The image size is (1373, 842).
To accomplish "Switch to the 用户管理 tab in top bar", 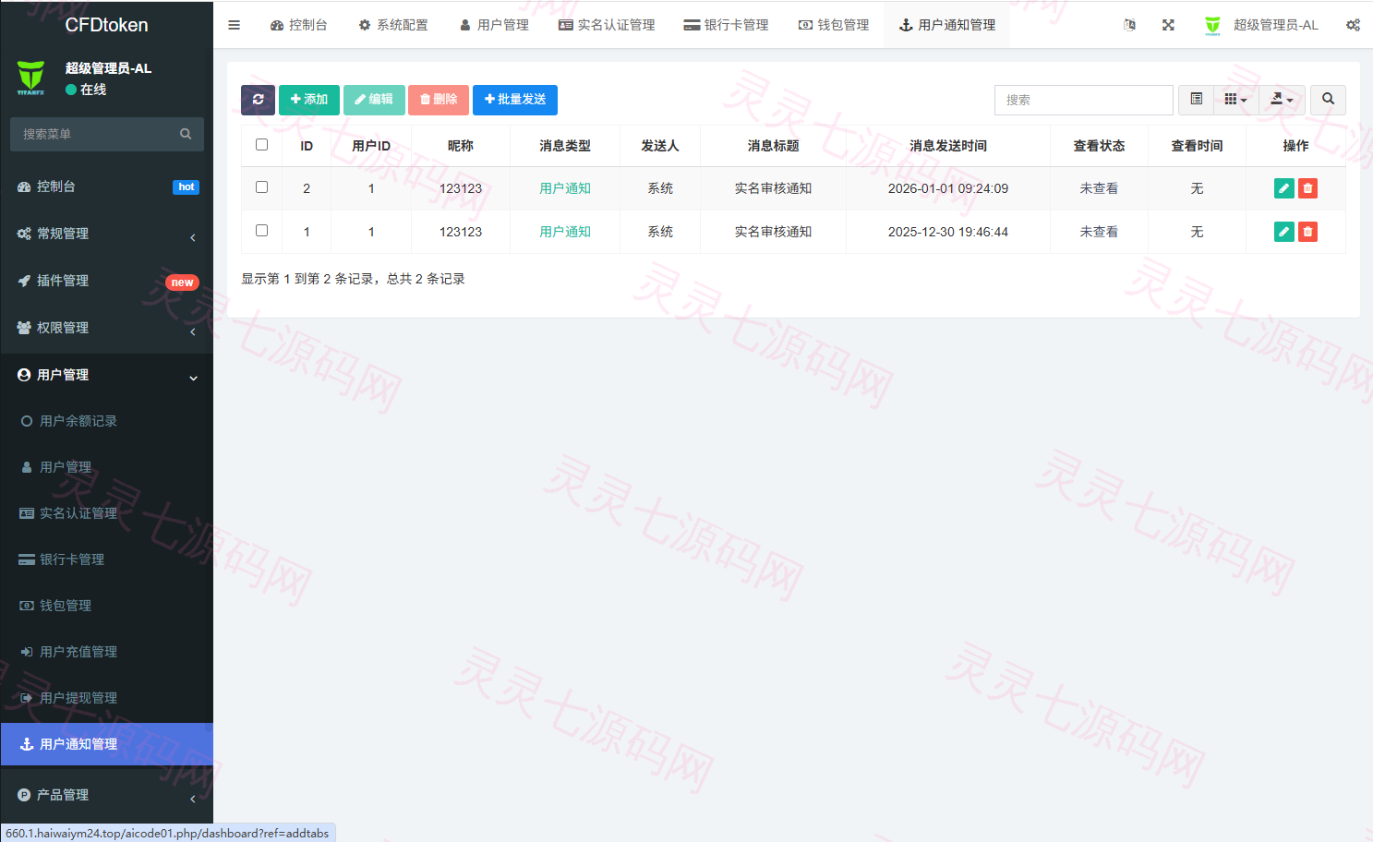I will point(494,25).
